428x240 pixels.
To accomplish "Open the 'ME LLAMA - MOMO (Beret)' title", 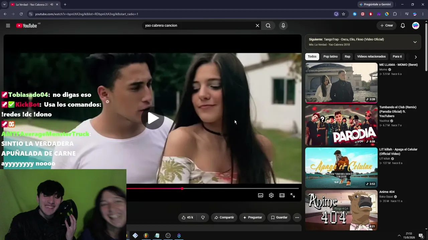I will [x=398, y=65].
